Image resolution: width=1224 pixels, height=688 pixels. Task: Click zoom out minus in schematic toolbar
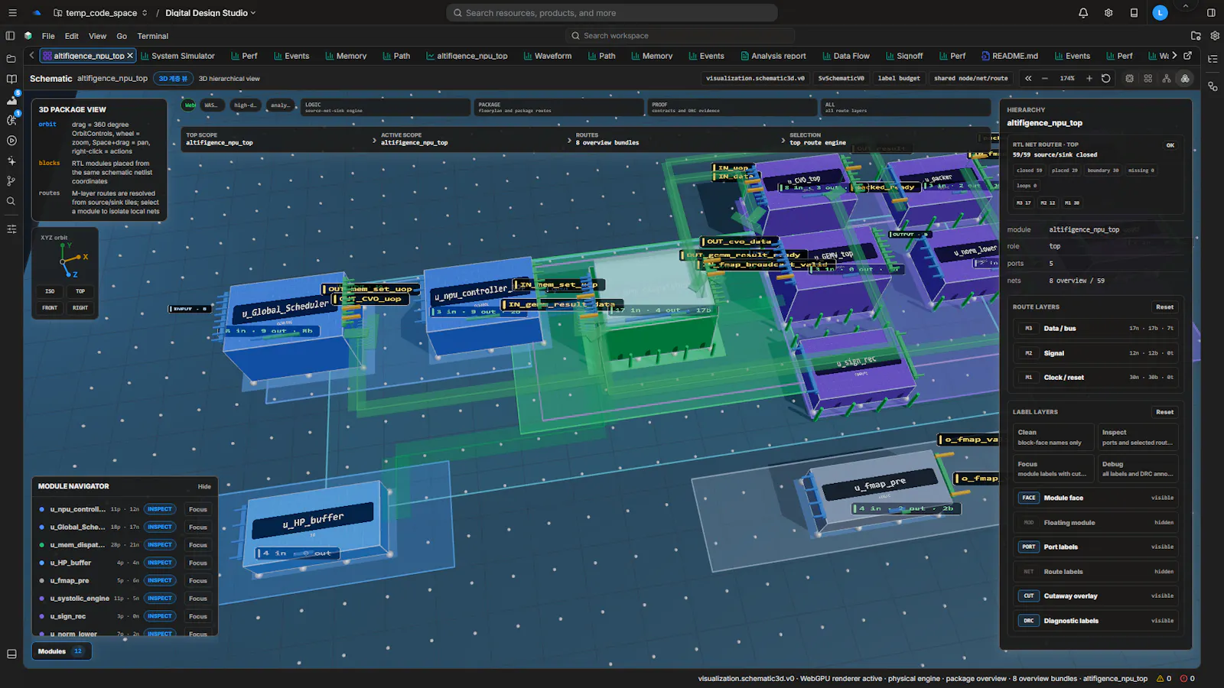click(1045, 79)
